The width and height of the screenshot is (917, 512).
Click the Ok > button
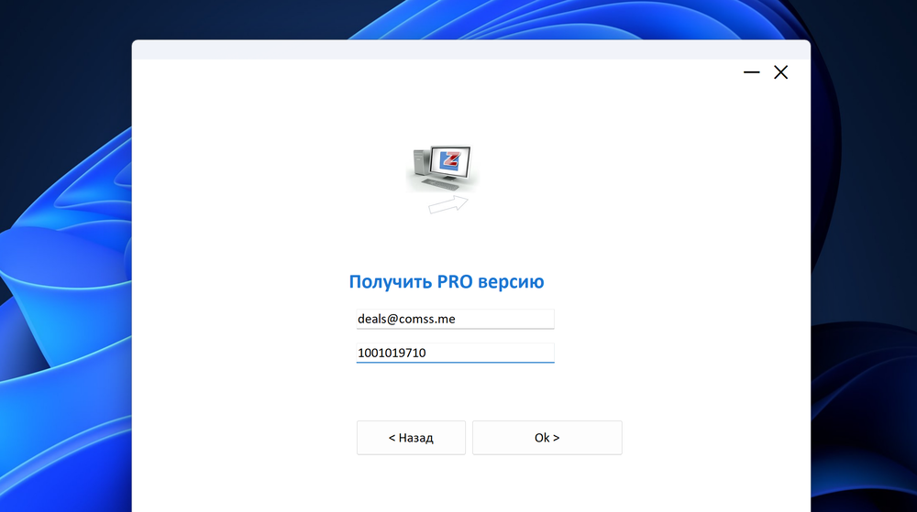click(547, 437)
